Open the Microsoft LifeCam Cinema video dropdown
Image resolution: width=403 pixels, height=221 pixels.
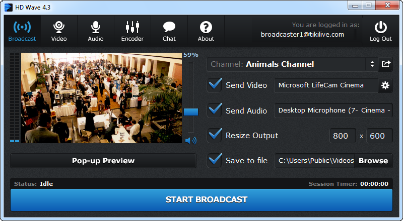click(326, 85)
